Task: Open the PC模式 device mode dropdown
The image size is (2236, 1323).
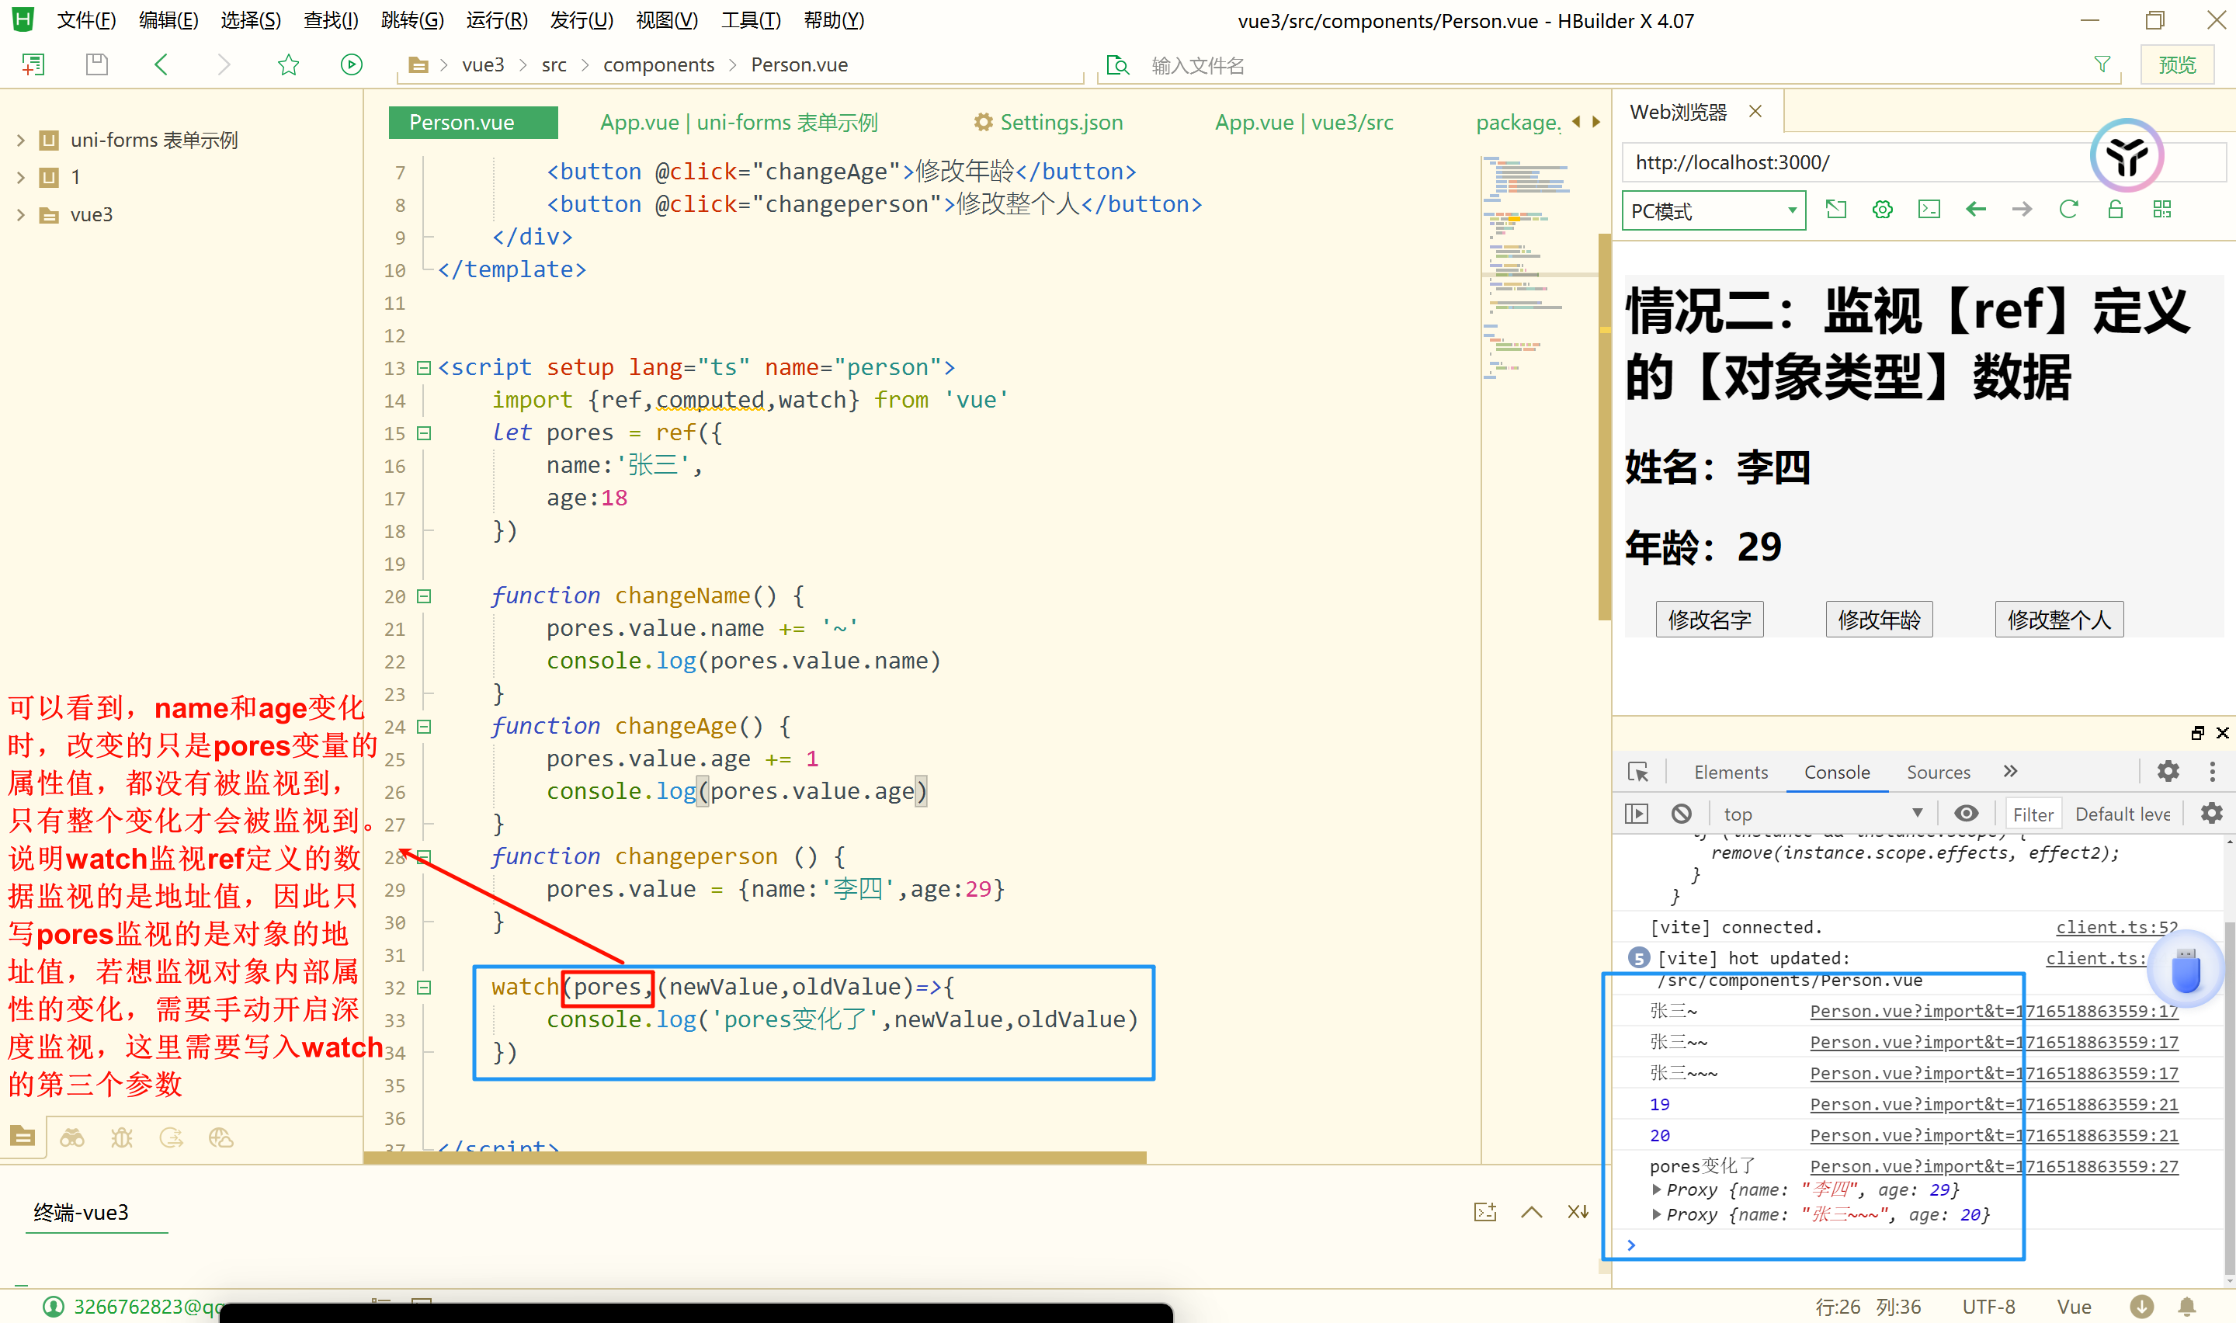Action: [1713, 211]
